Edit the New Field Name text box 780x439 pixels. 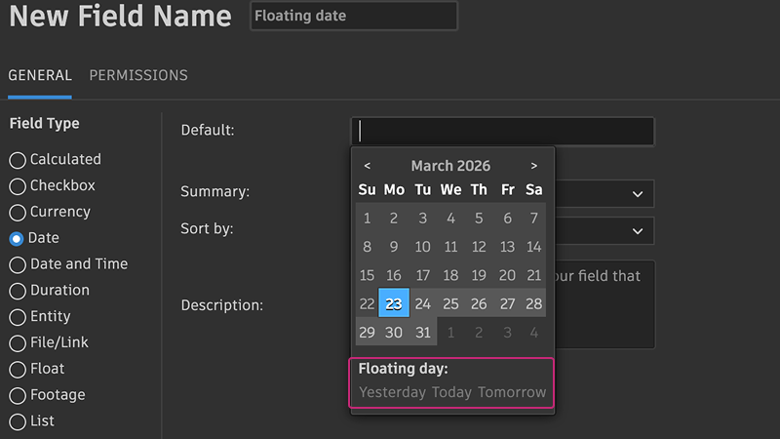point(353,16)
